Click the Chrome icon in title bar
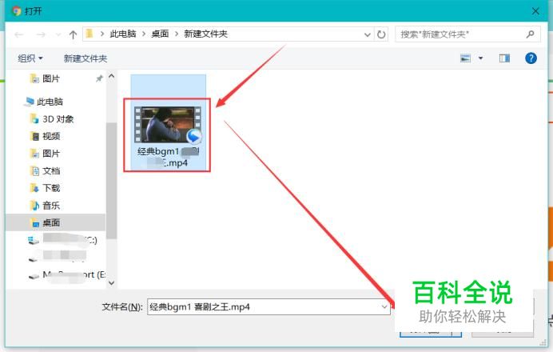Image resolution: width=553 pixels, height=352 pixels. 16,11
